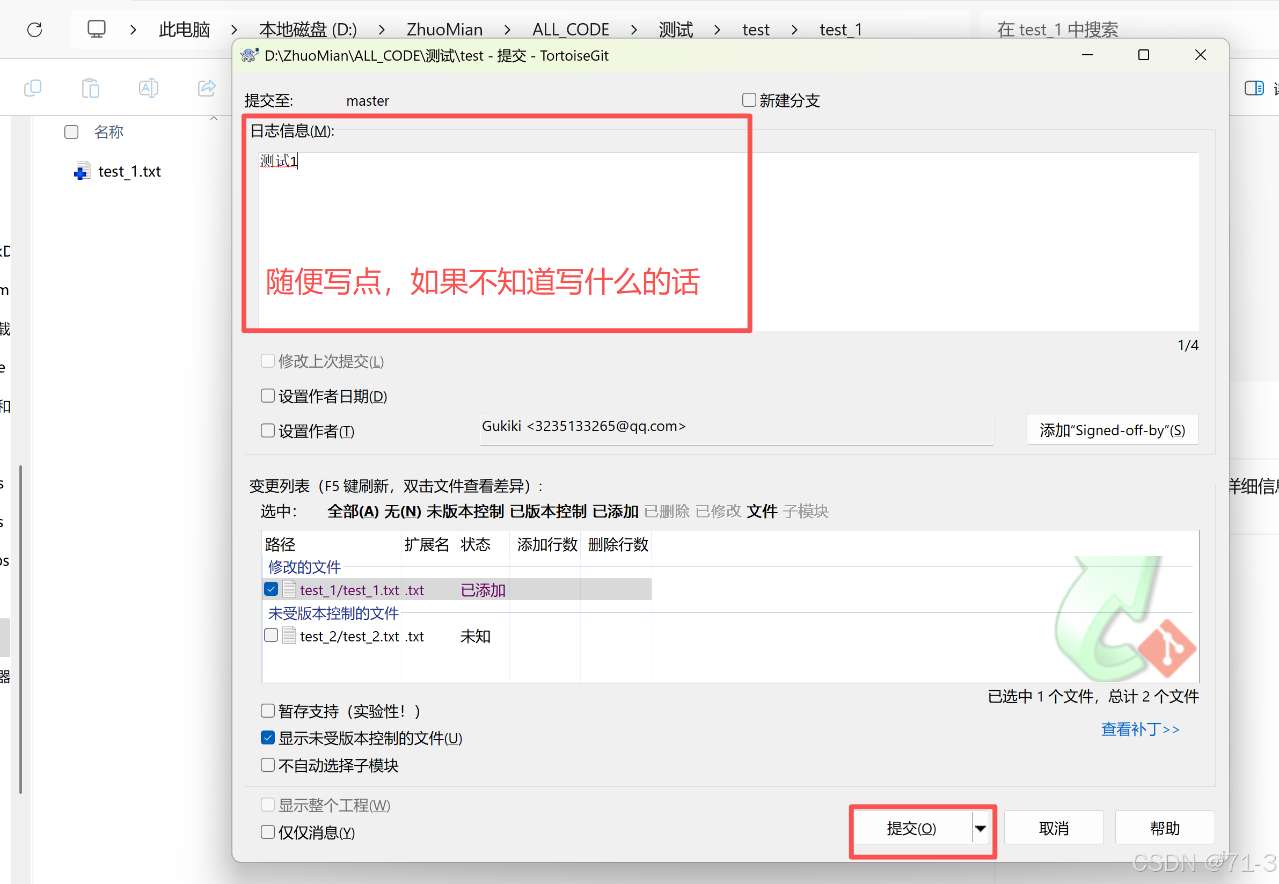Click the sort arrow above 名称 column
1279x884 pixels.
pos(214,119)
